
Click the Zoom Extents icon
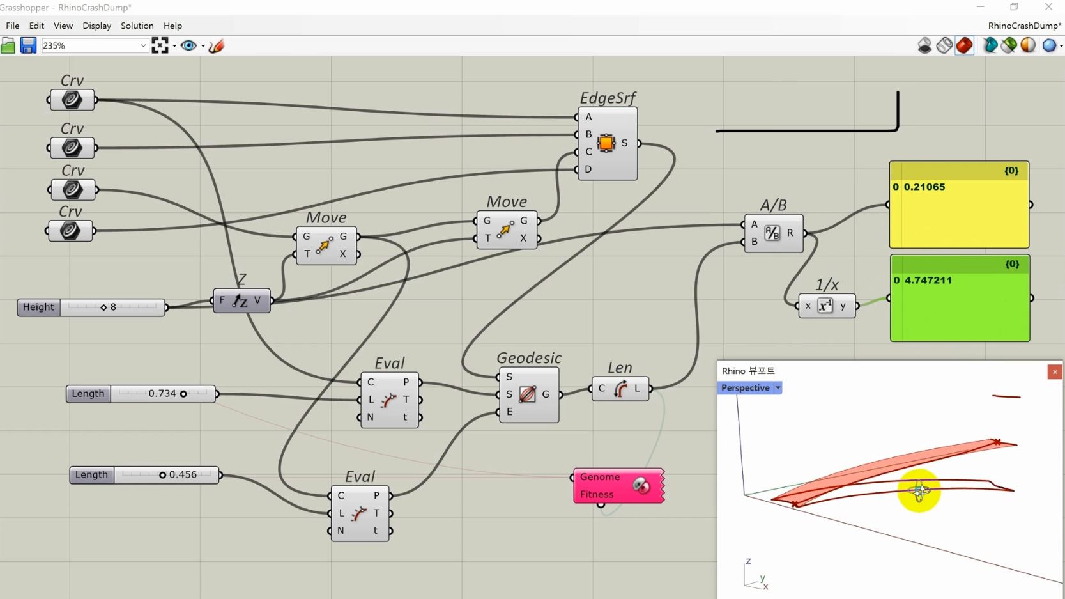(160, 45)
